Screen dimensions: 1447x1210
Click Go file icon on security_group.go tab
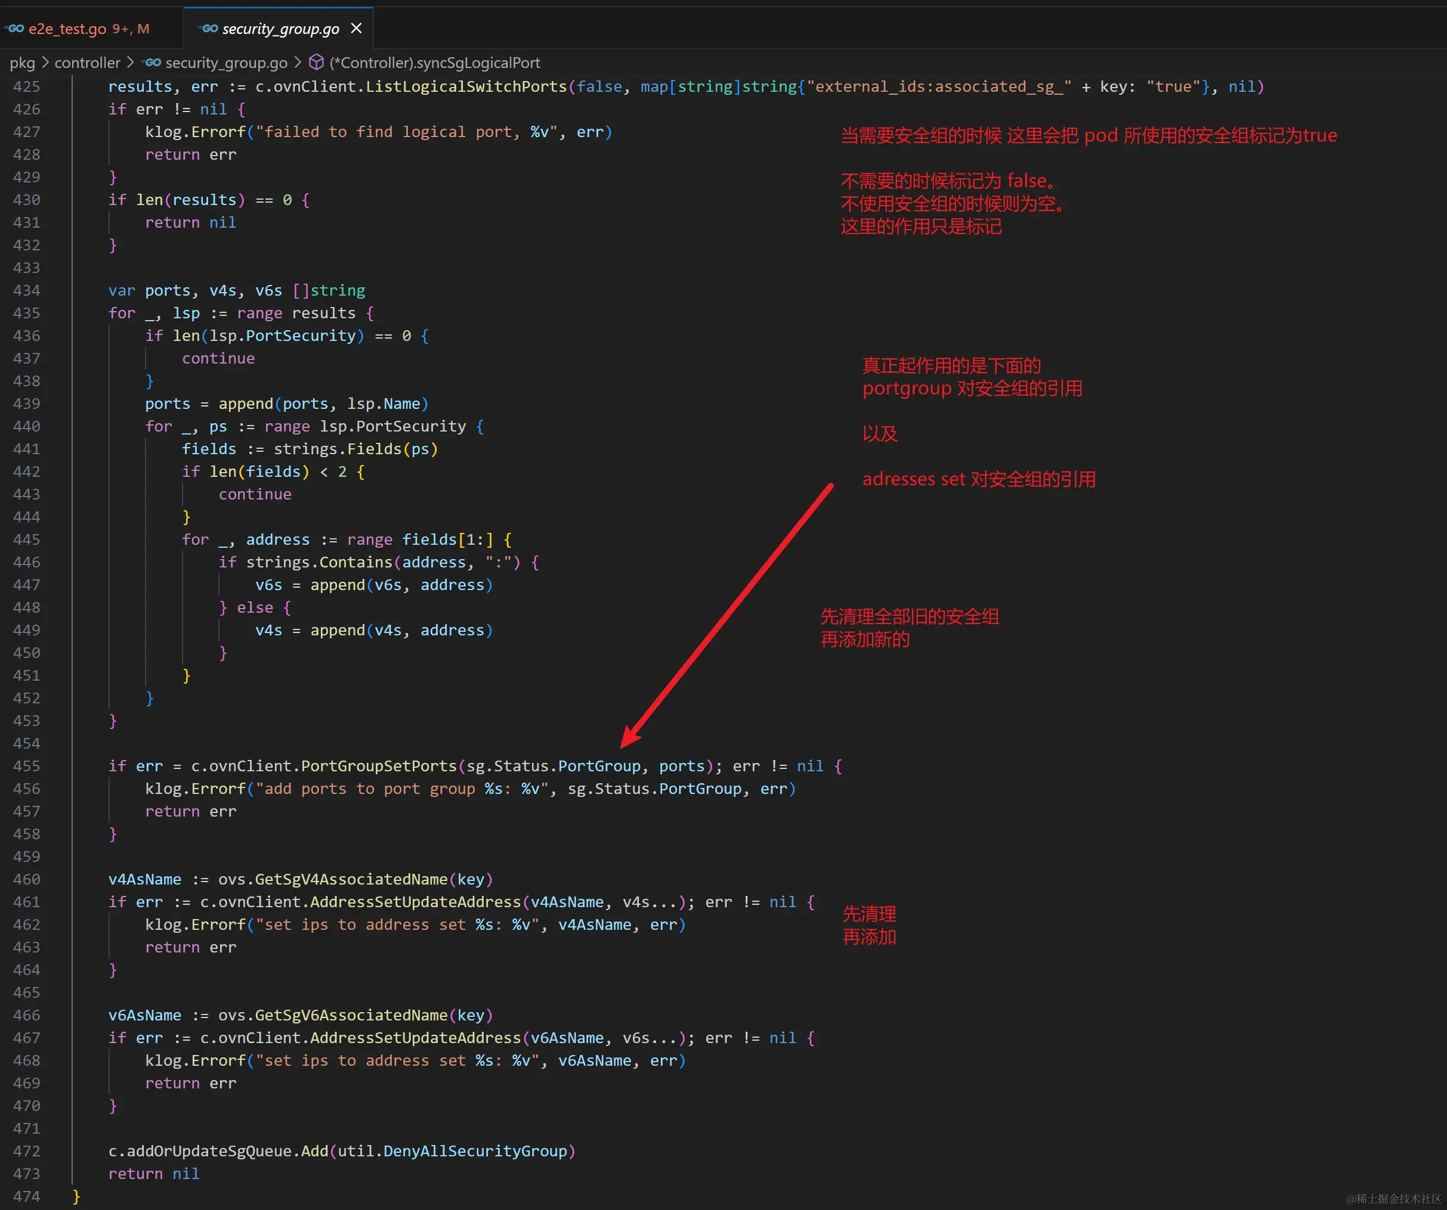click(x=209, y=29)
